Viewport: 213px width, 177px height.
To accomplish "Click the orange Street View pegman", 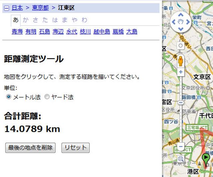I will tap(180, 61).
